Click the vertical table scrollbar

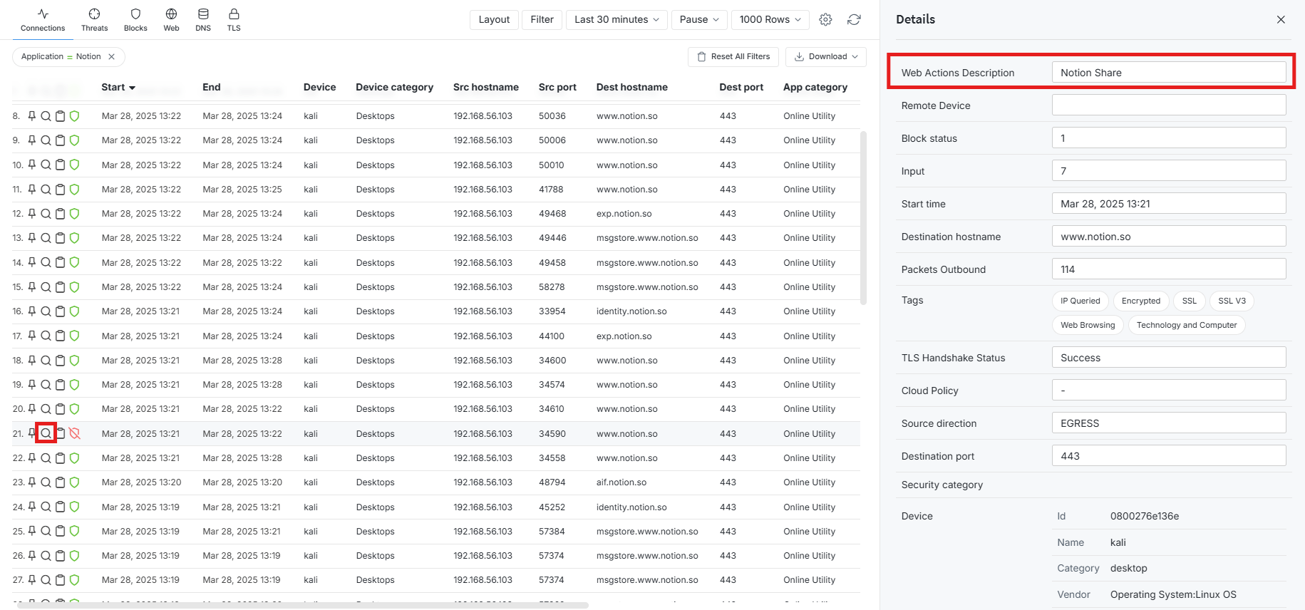pos(863,217)
